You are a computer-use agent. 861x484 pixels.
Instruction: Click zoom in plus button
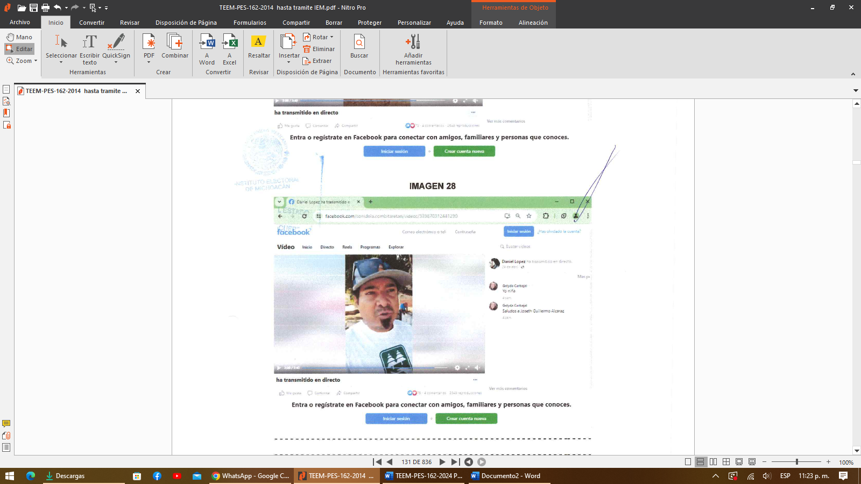coord(828,462)
